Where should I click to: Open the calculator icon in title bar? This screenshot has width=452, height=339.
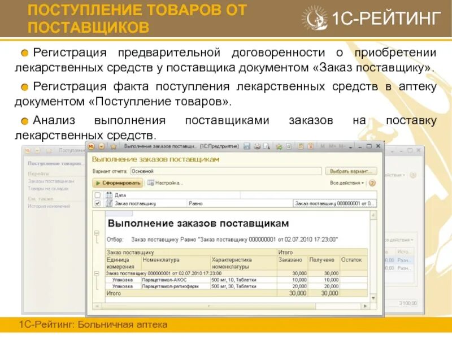pyautogui.click(x=301, y=146)
